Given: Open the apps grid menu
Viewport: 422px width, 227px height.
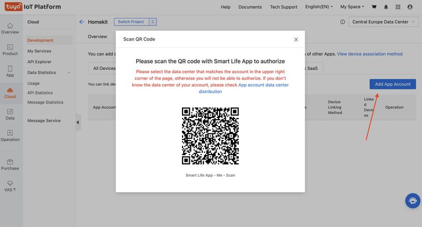Looking at the screenshot, I should click(x=398, y=7).
